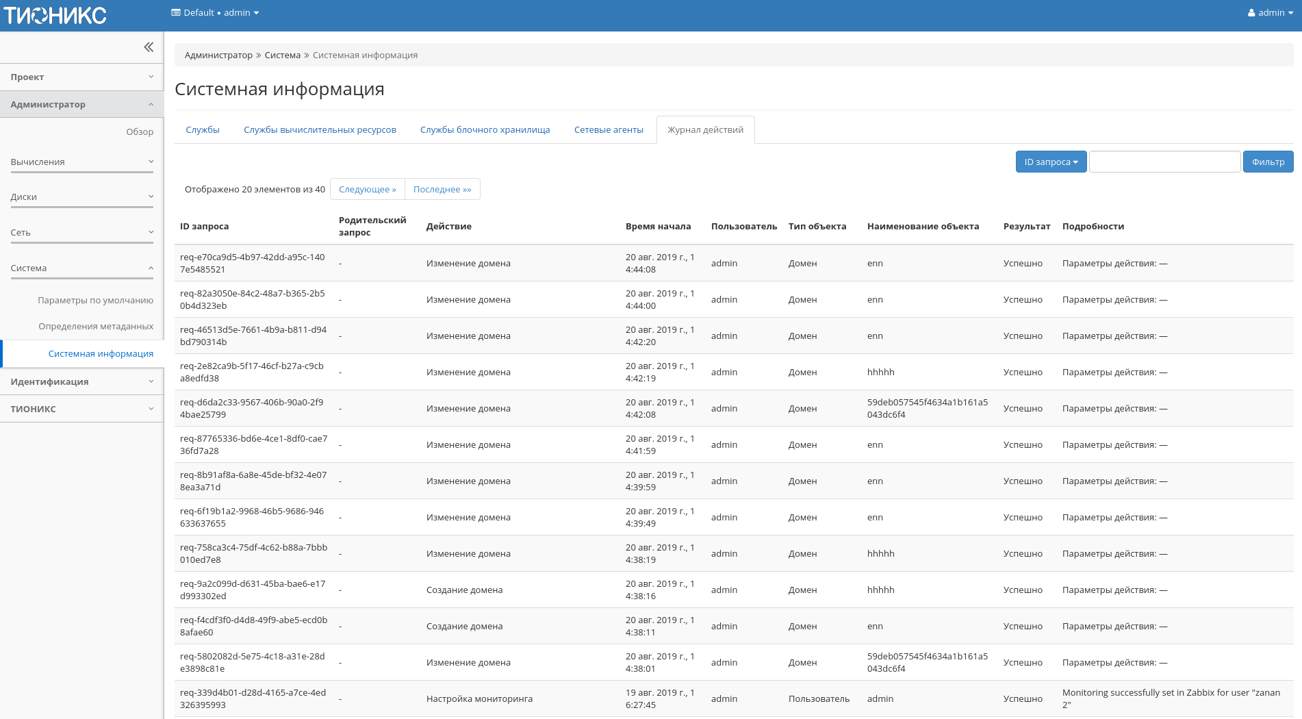Click the Фильтр button
Screen dimensions: 1302x719
point(1268,162)
